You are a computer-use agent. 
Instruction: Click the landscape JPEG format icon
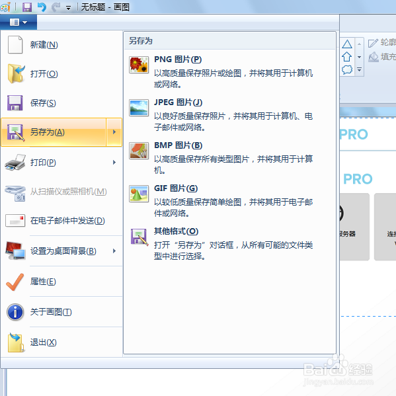point(139,108)
